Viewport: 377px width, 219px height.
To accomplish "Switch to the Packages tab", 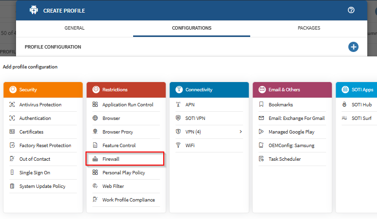I will click(x=308, y=28).
